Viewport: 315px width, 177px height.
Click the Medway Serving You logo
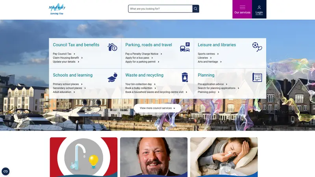pos(57,9)
